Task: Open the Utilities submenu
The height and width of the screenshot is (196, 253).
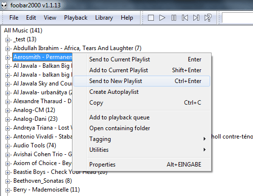Action: [x=142, y=150]
